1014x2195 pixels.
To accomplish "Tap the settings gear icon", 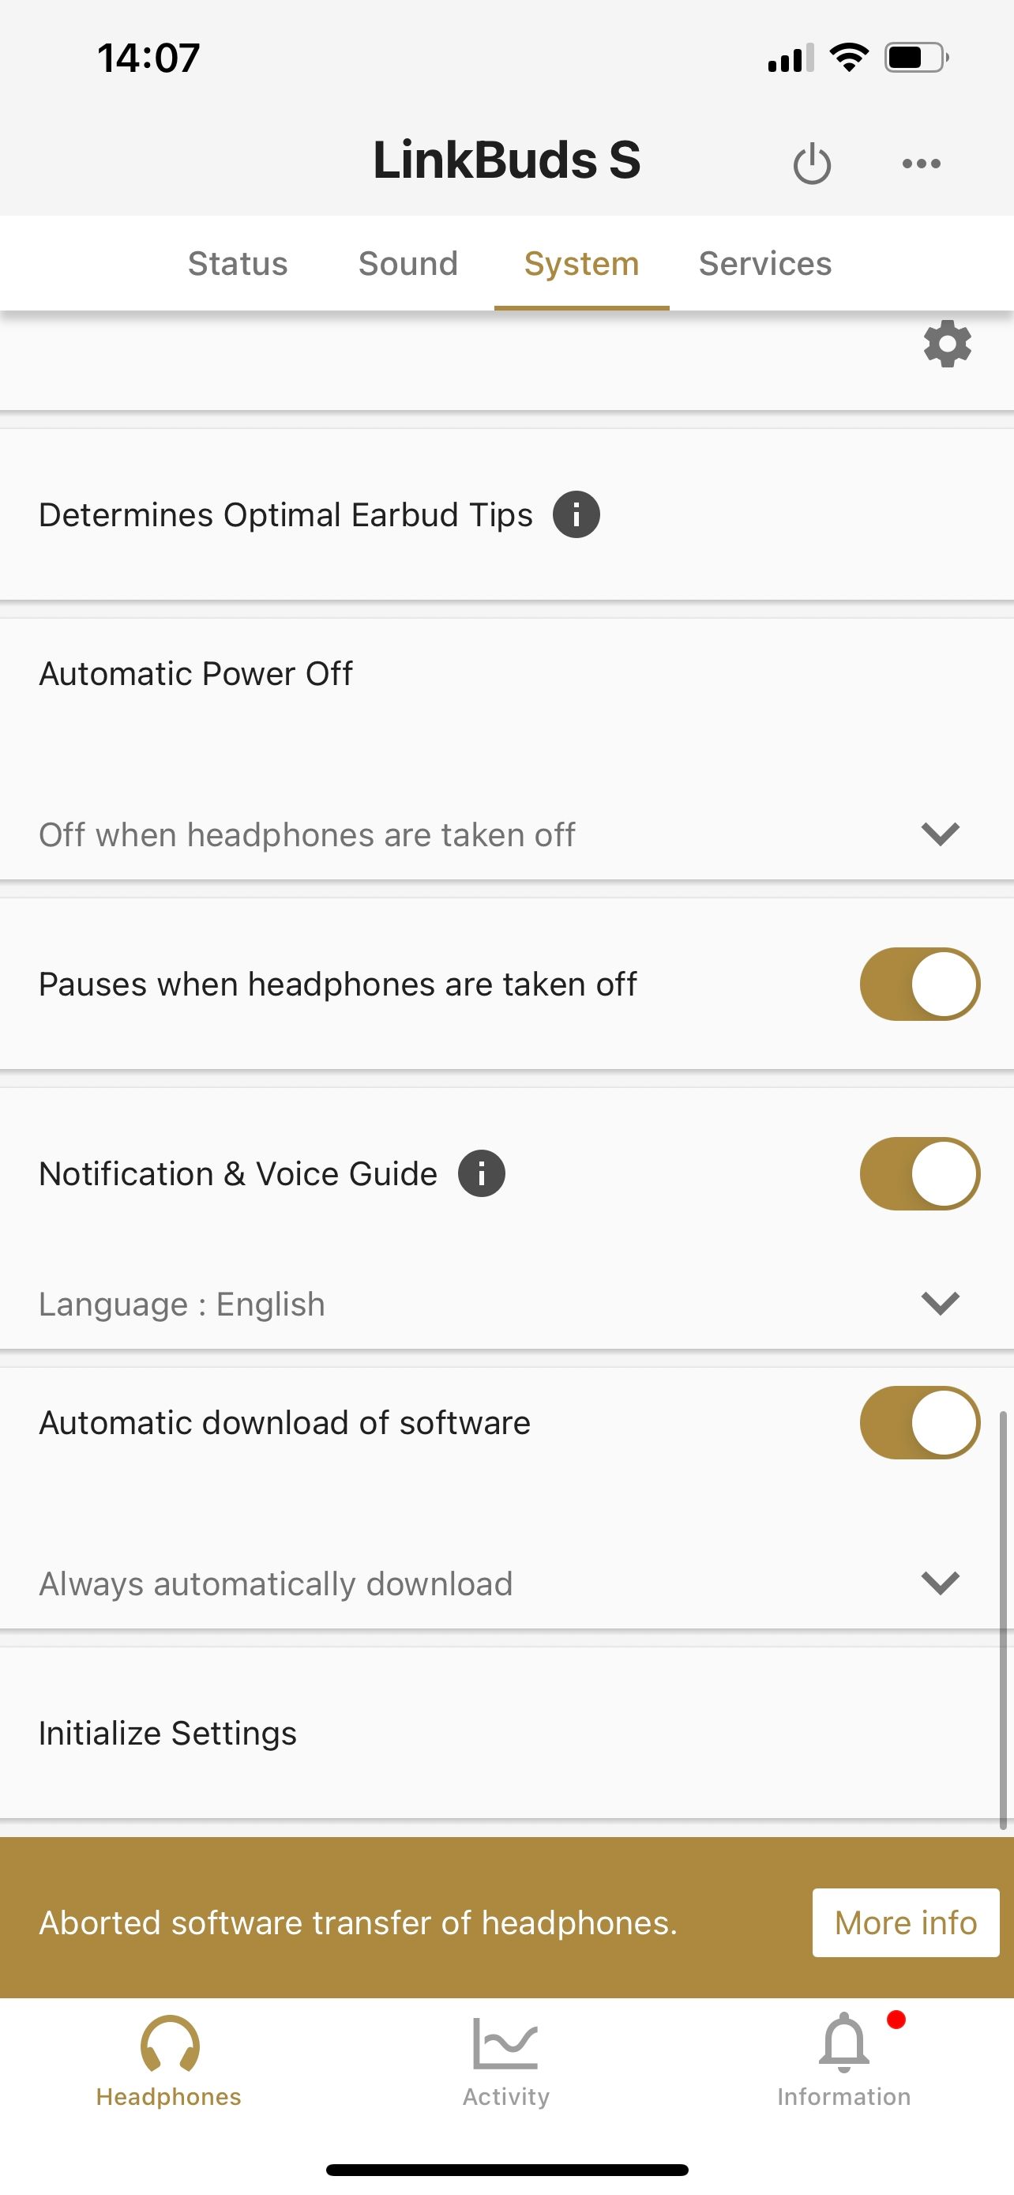I will tap(947, 344).
